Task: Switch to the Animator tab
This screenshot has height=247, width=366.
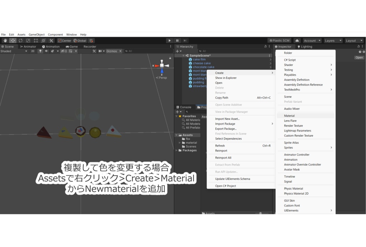Action: (x=28, y=47)
